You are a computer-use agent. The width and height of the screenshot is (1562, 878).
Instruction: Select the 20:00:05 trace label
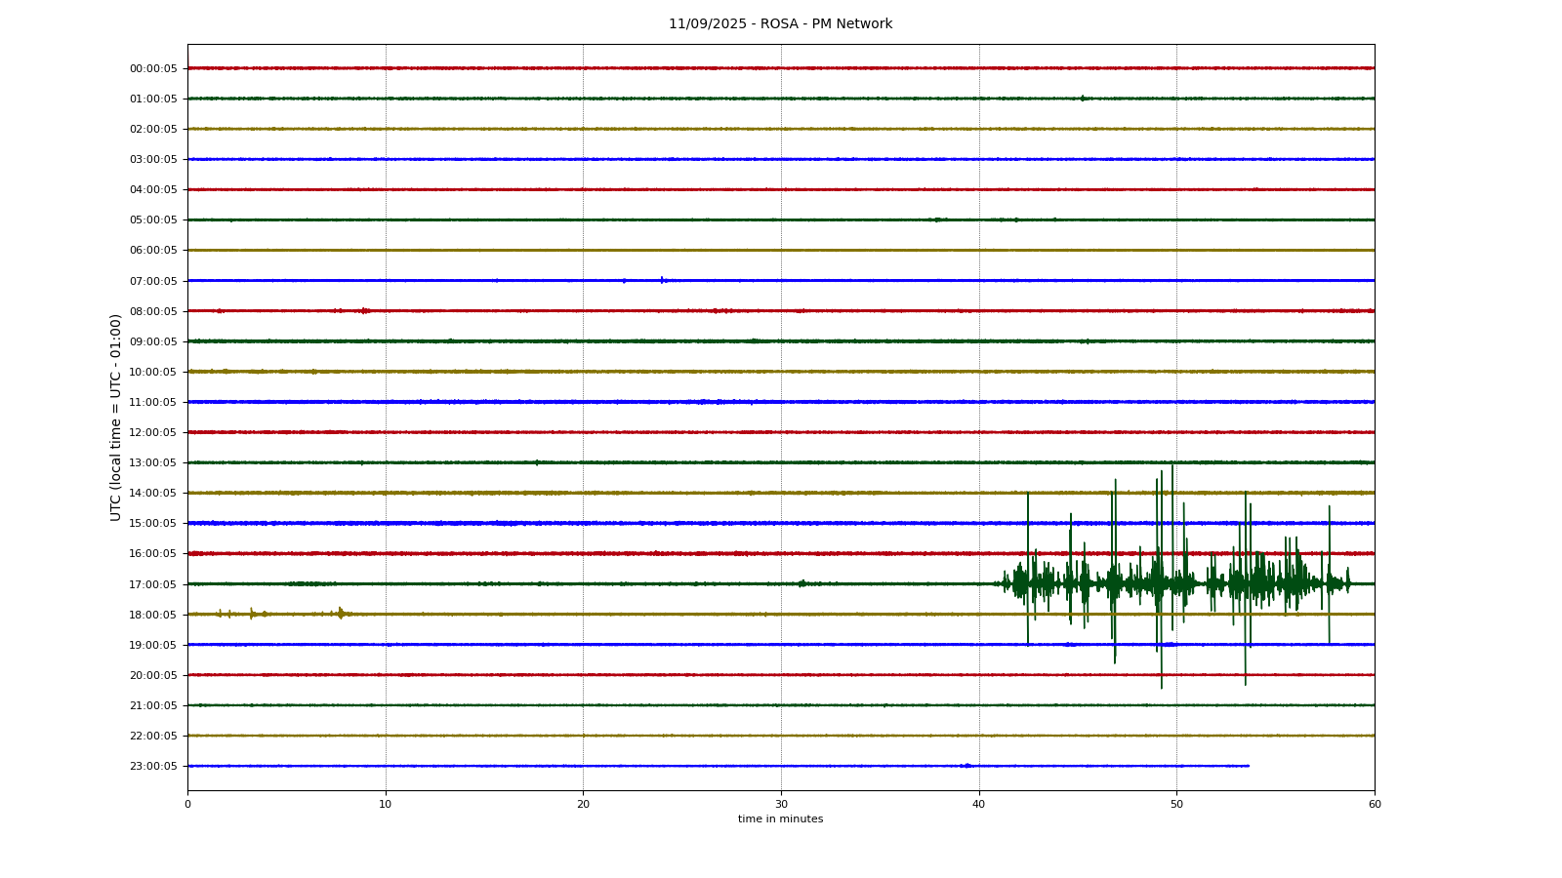coord(153,675)
